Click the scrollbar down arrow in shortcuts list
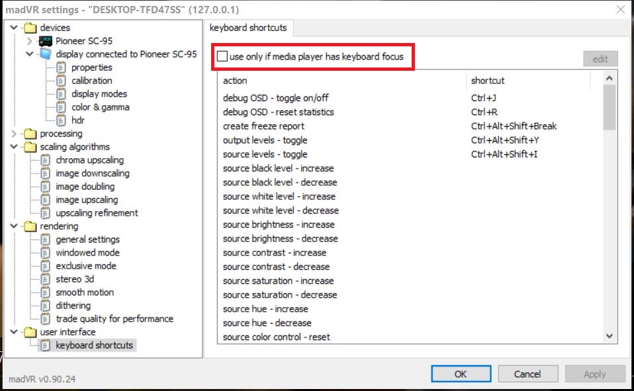This screenshot has height=391, width=634. click(x=610, y=337)
